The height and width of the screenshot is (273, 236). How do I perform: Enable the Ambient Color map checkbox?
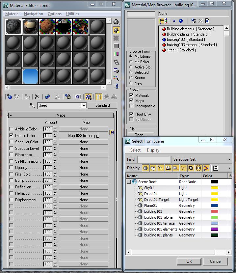[11, 129]
